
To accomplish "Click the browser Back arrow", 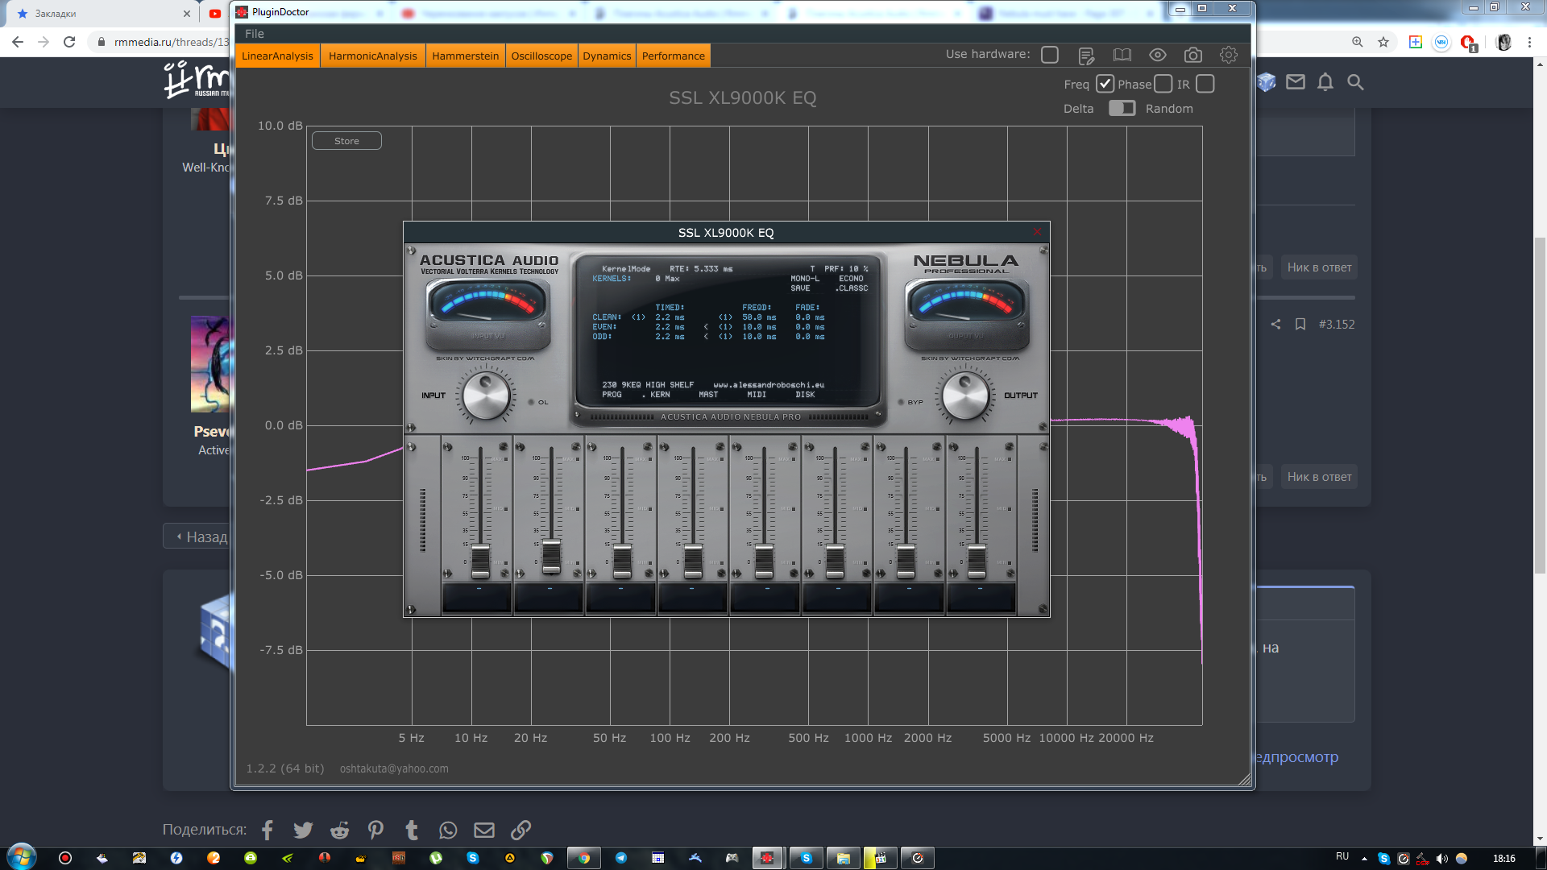I will point(18,42).
